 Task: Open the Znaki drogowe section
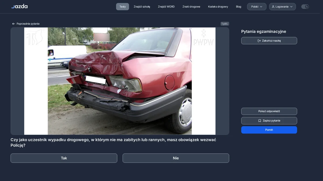click(x=191, y=7)
